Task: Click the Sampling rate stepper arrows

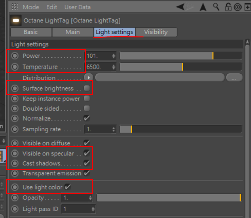Action: click(114, 129)
